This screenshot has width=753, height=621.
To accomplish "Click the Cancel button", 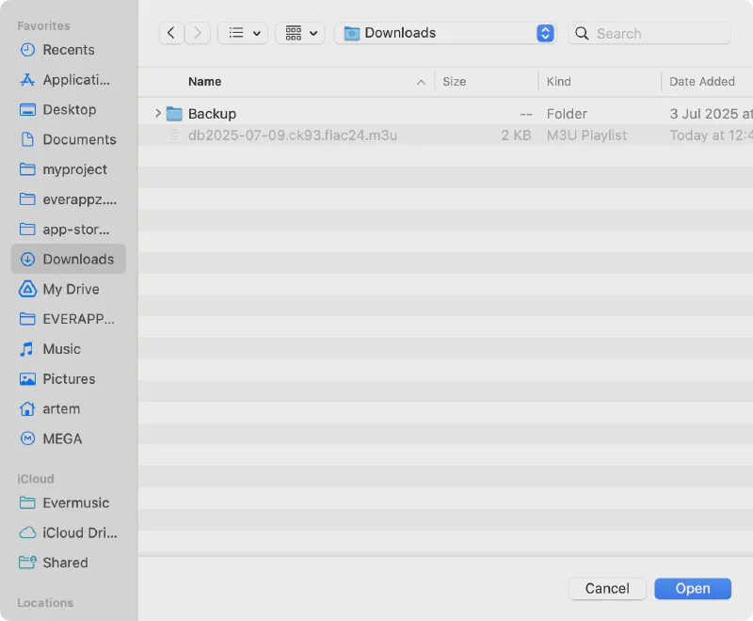I will 607,589.
